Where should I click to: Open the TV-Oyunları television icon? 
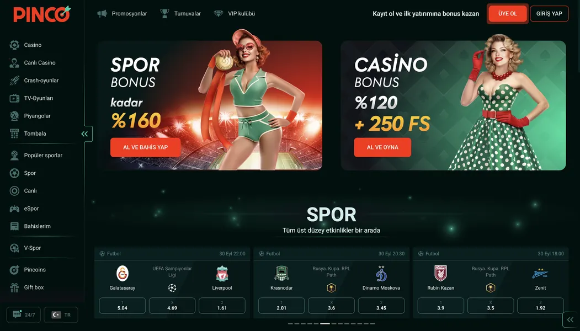[x=14, y=98]
